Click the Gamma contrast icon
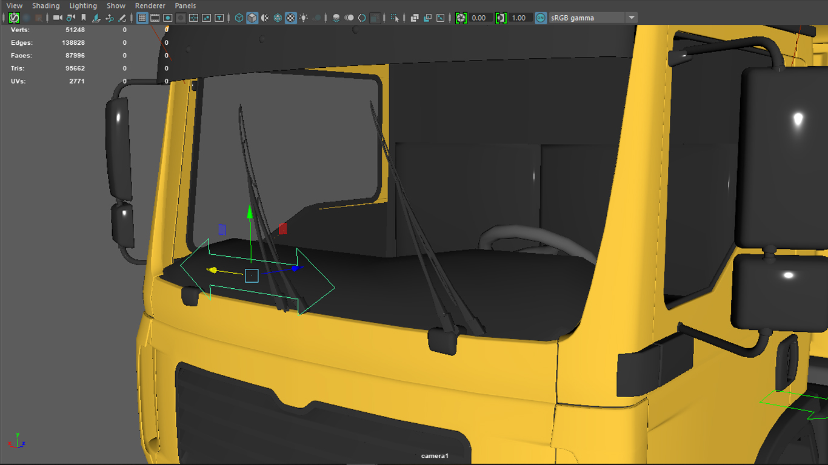 501,18
